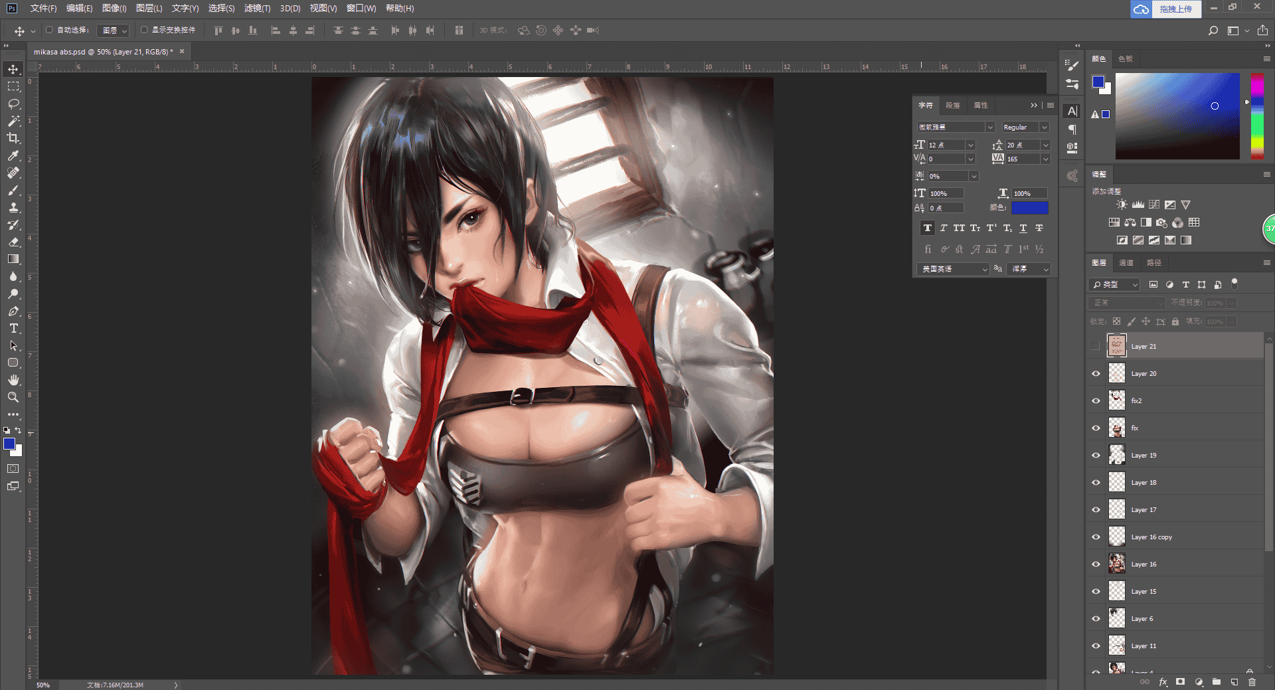Click the blue text color swatch
The image size is (1275, 690).
coord(1029,207)
